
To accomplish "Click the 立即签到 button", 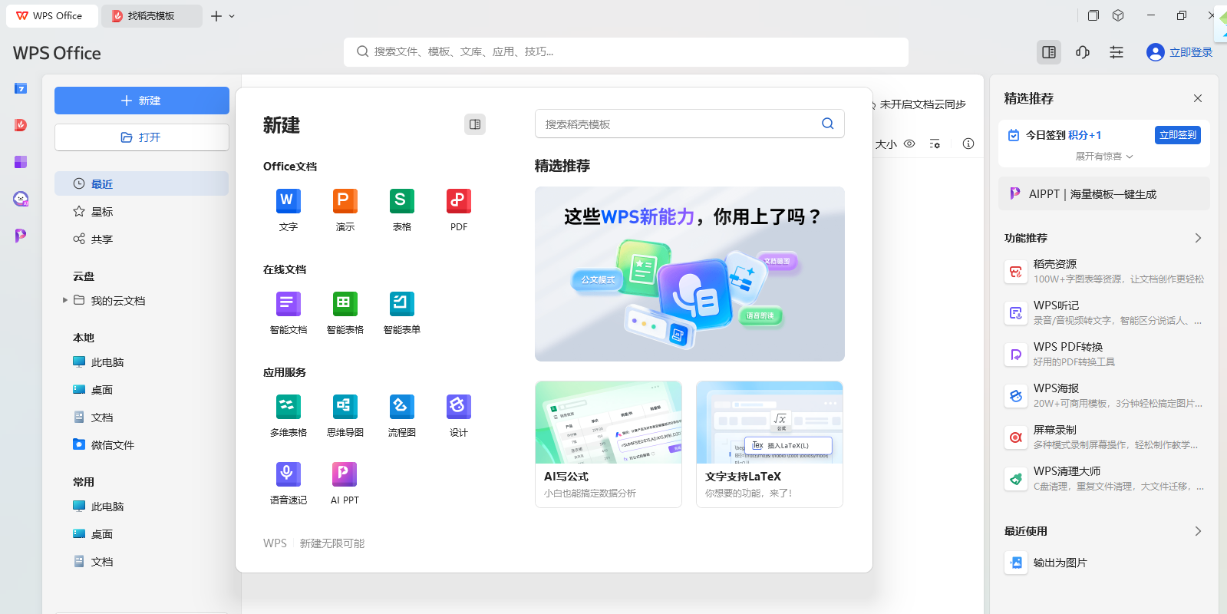I will pos(1178,135).
